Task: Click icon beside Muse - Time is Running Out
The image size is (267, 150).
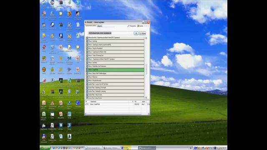Action: coord(87,55)
